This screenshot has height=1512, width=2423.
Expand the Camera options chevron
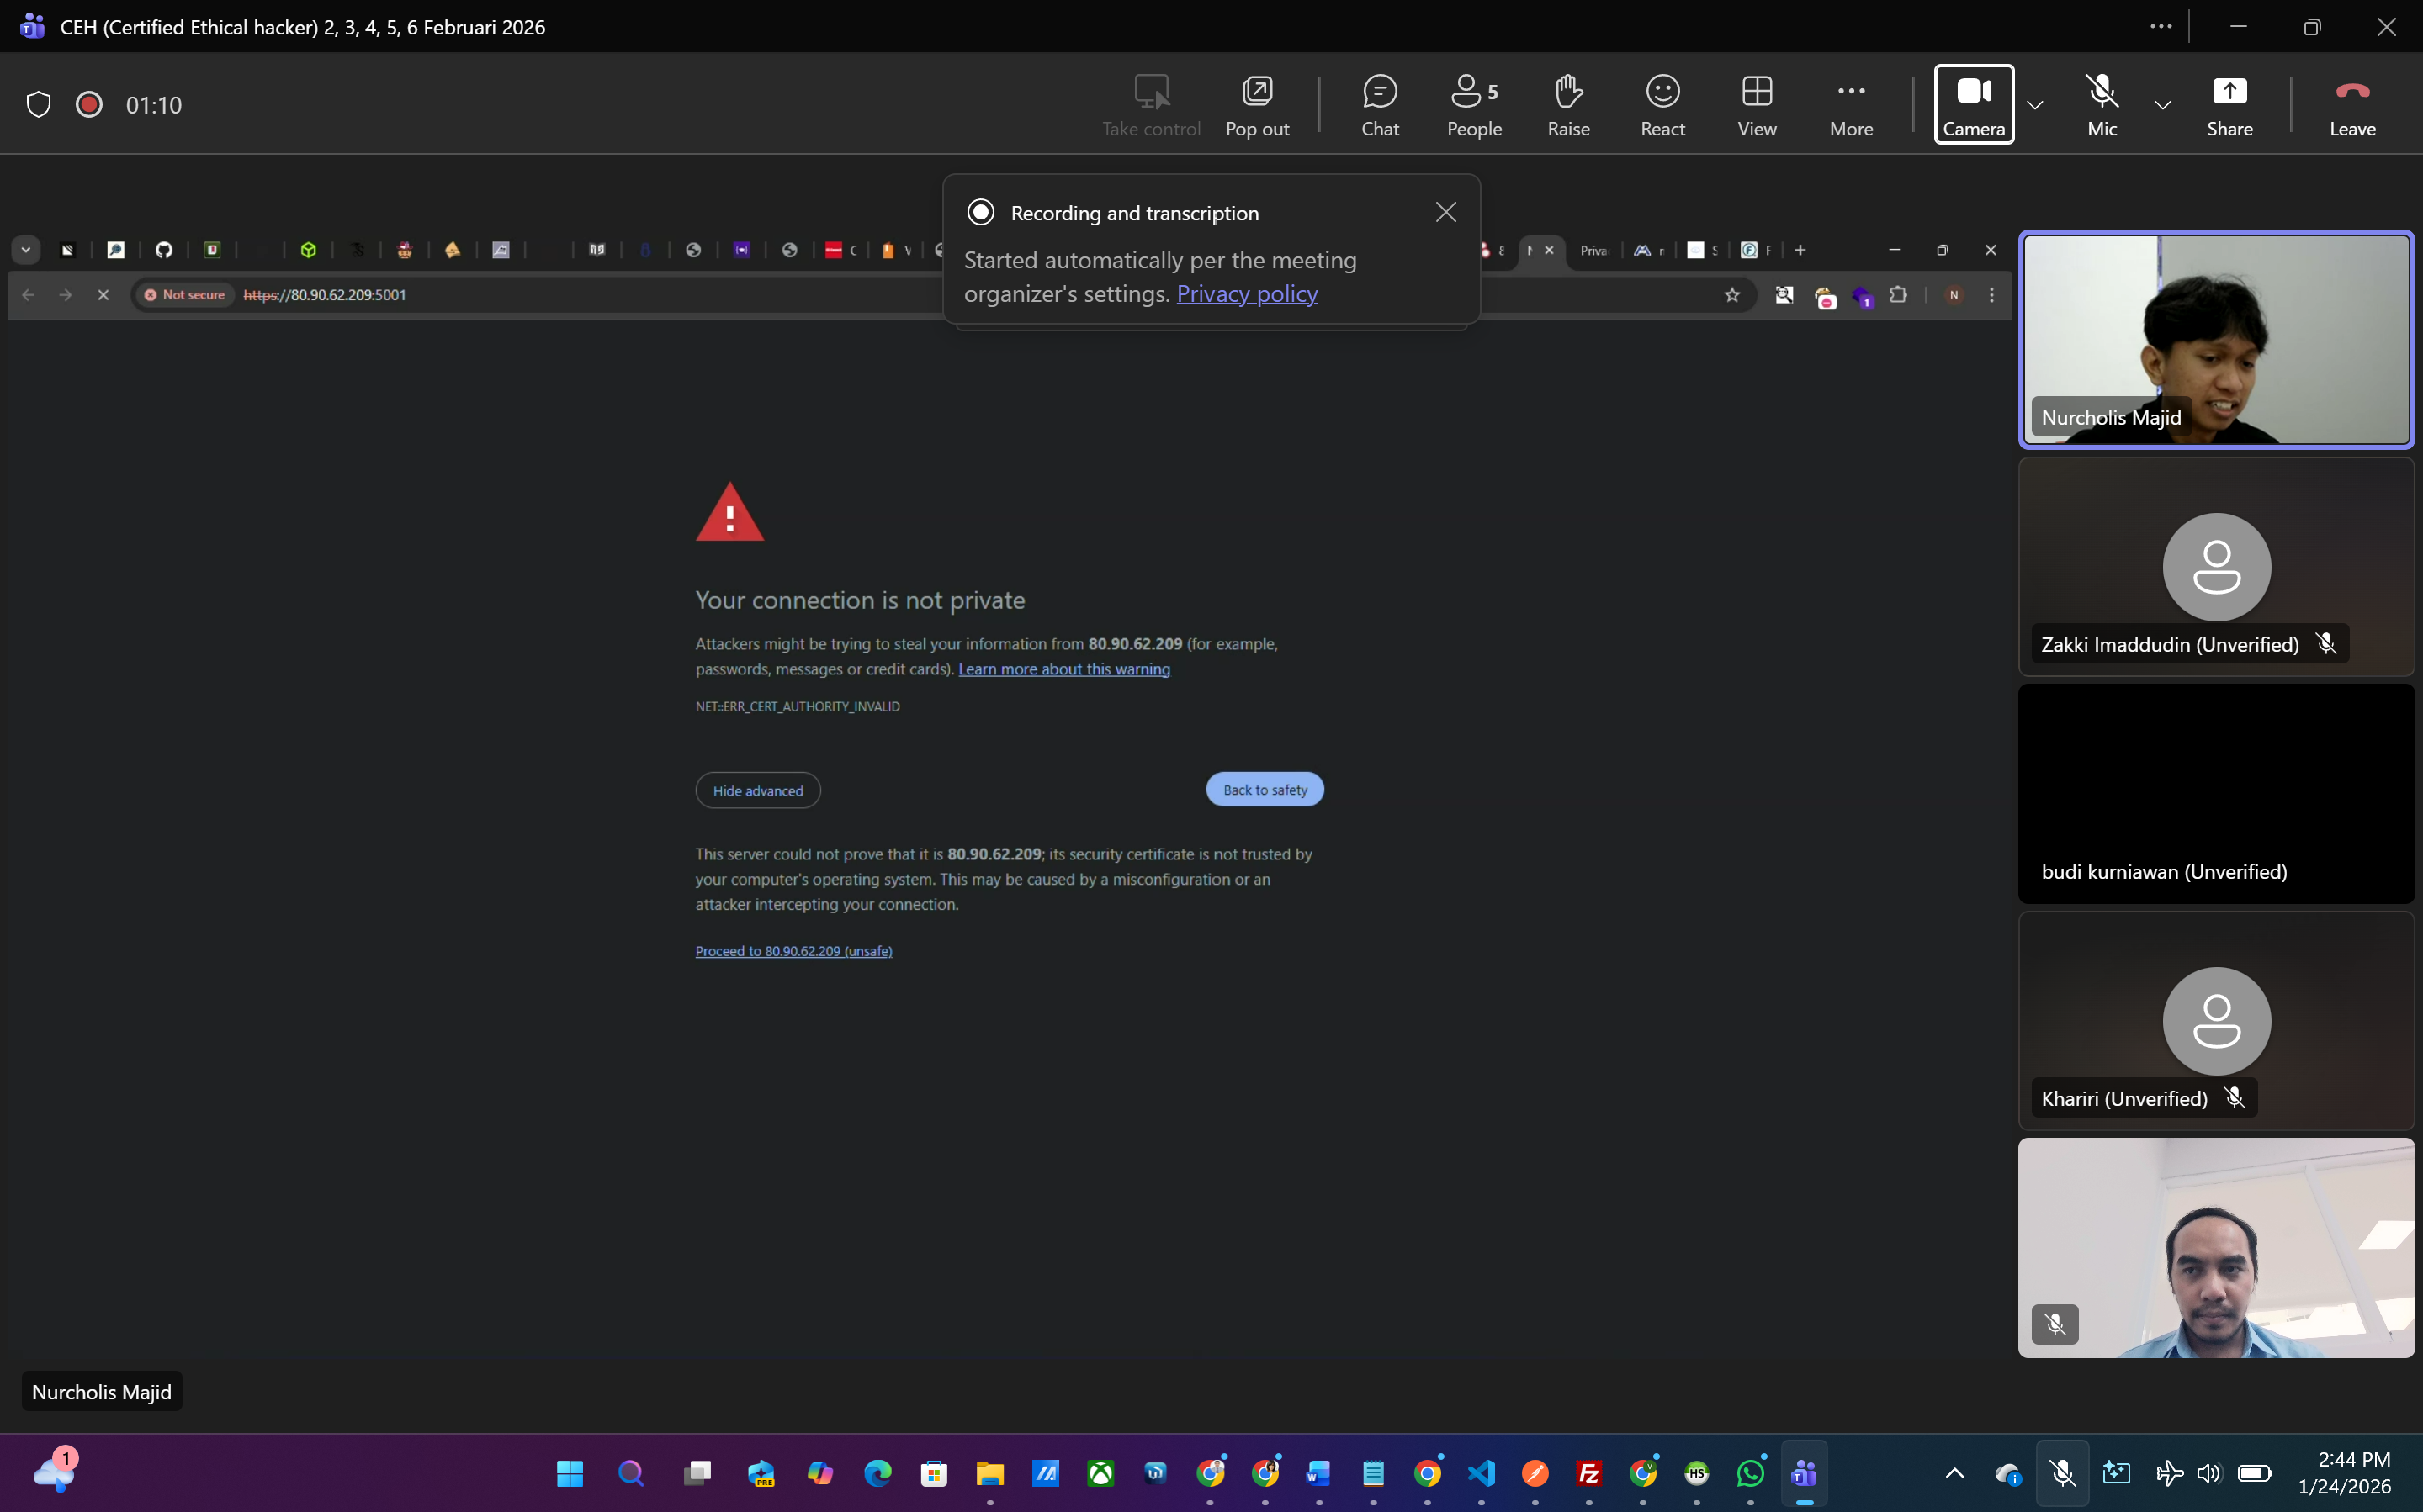(x=2033, y=105)
